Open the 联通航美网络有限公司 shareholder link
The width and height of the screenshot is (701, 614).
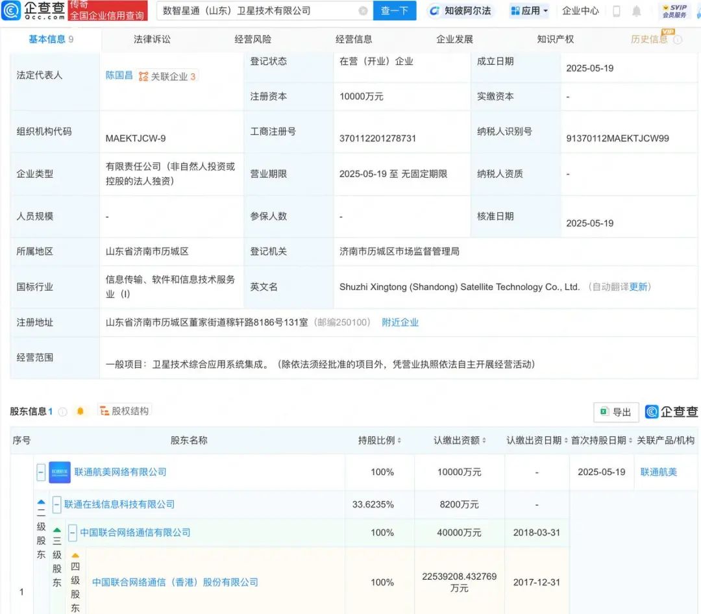pos(120,473)
